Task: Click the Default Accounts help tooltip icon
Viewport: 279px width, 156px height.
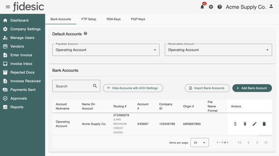Action: point(85,34)
